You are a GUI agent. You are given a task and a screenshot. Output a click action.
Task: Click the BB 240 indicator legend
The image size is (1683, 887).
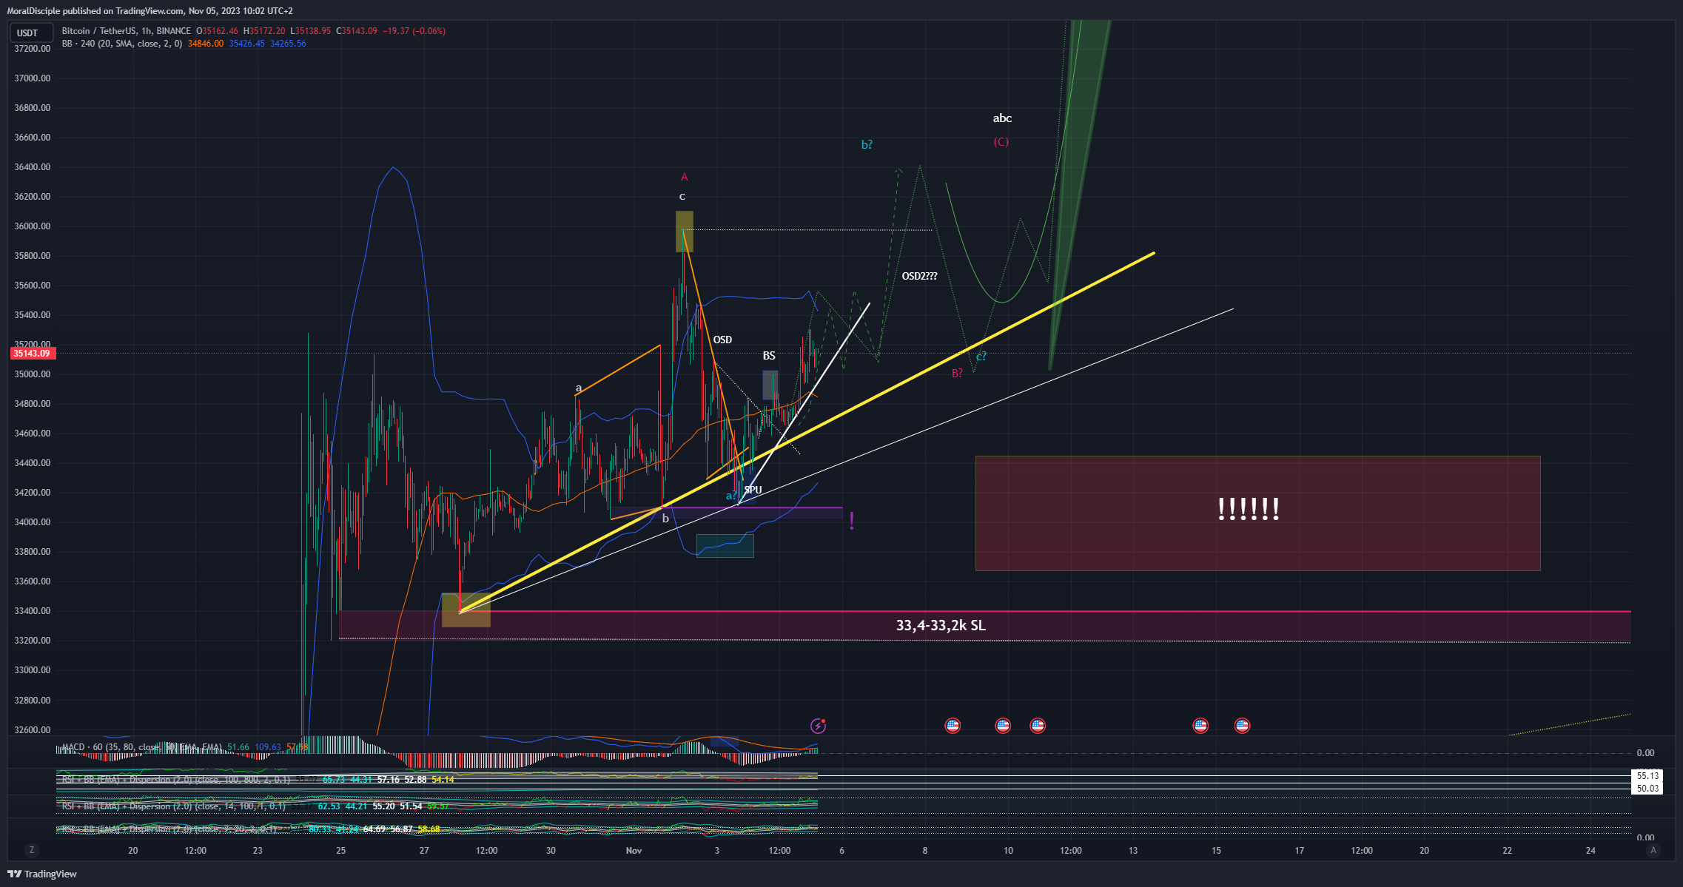[121, 44]
